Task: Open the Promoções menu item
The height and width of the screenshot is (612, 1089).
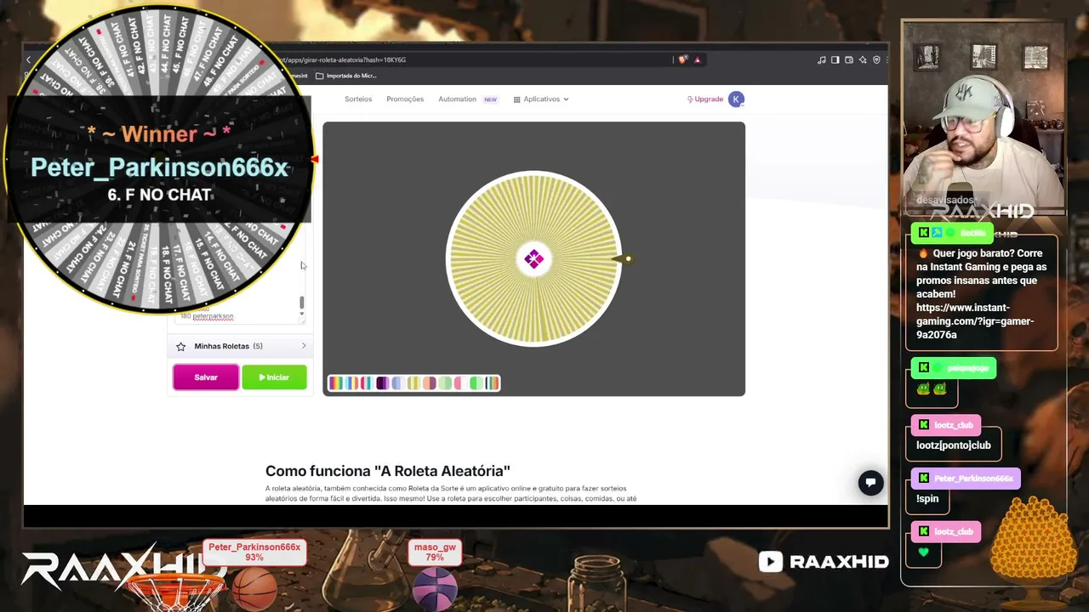Action: coord(405,99)
